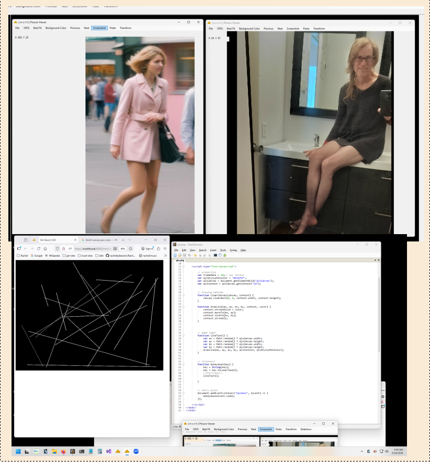The height and width of the screenshot is (462, 430).
Task: Click the Firefox home icon
Action: pyautogui.click(x=45, y=248)
